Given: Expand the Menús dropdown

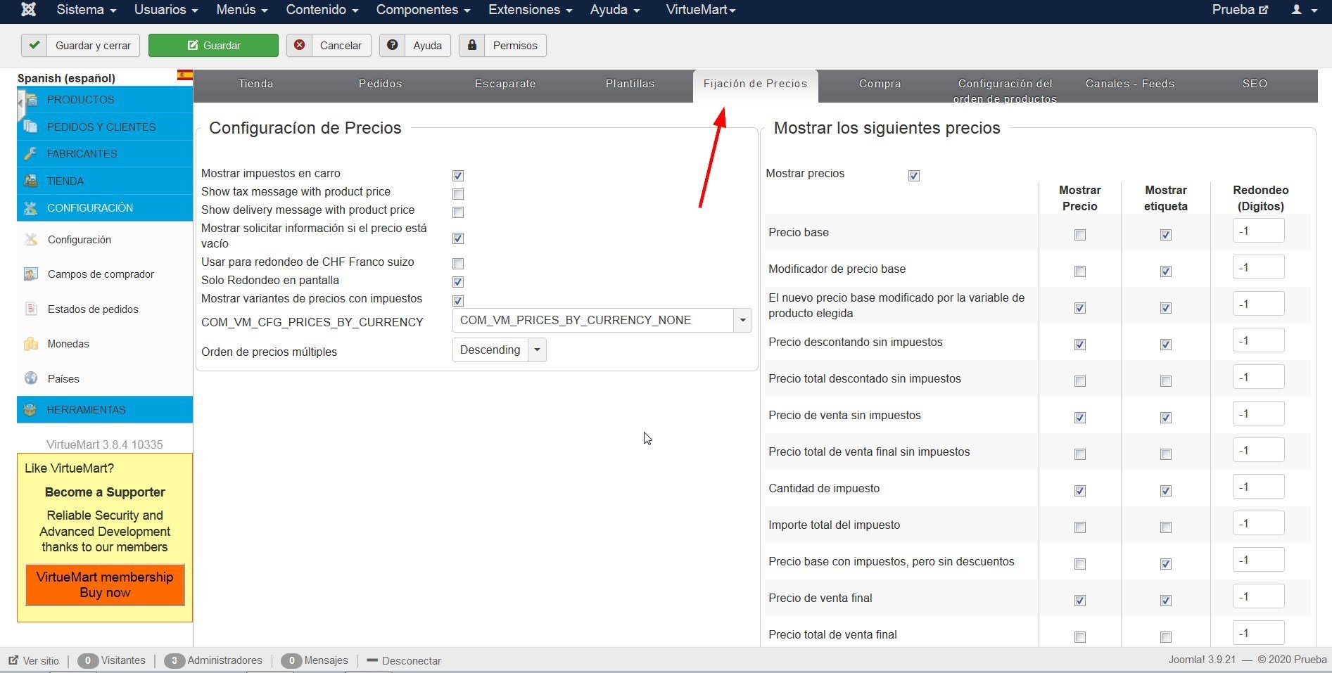Looking at the screenshot, I should pos(242,10).
